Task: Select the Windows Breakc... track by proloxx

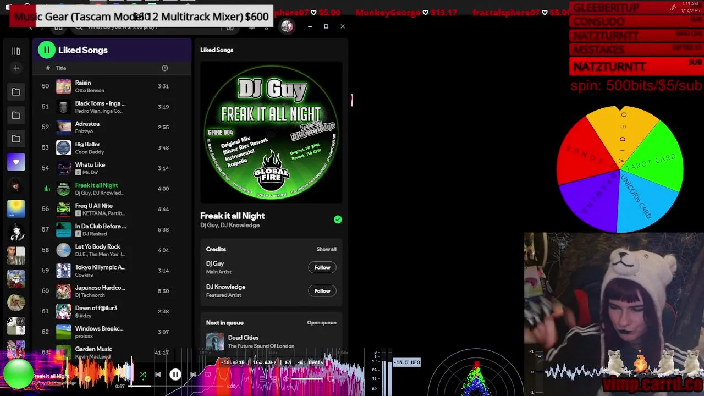Action: (x=112, y=332)
